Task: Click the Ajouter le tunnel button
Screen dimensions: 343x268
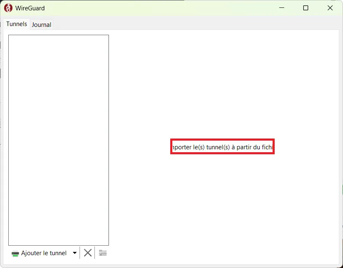Action: 39,253
